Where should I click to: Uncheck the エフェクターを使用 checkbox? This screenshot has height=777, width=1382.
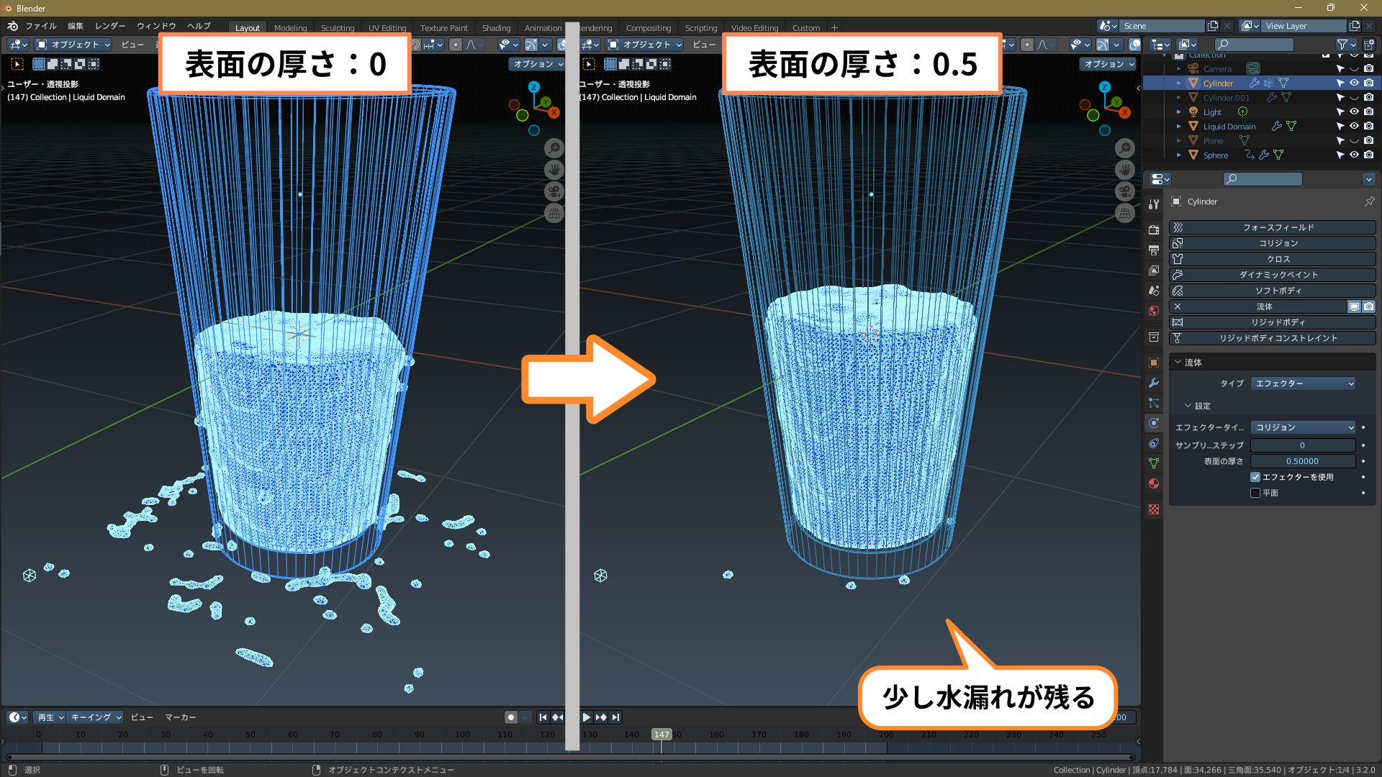click(x=1255, y=477)
